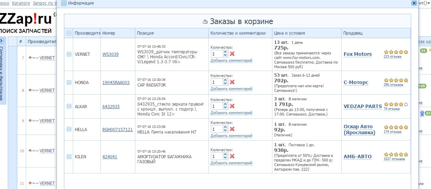The width and height of the screenshot is (431, 189).
Task: Sort by the Цена и условия column header
Action: pyautogui.click(x=289, y=33)
